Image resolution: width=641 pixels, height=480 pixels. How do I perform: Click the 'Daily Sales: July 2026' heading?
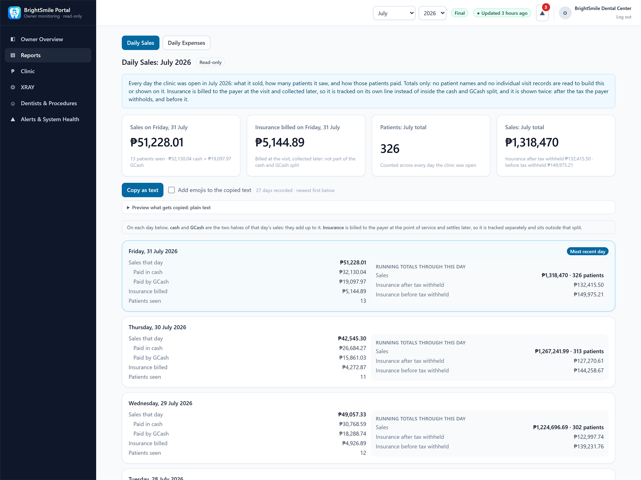tap(156, 62)
